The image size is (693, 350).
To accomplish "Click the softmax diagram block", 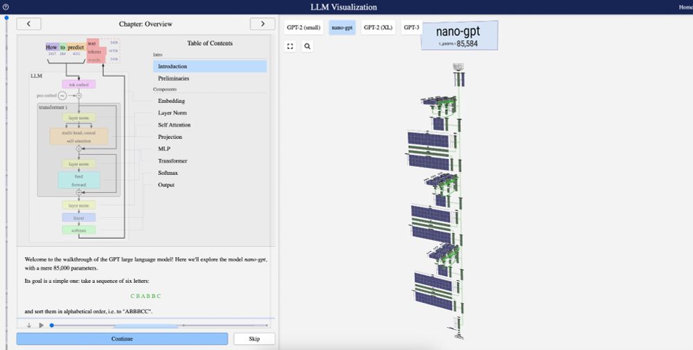I will (79, 230).
